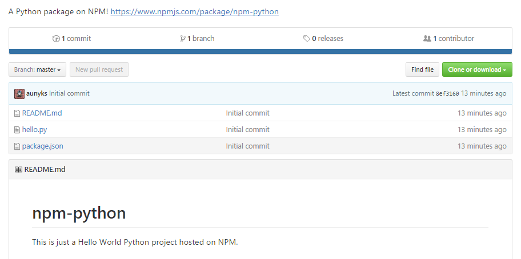Click the README.md header book icon
The height and width of the screenshot is (259, 521).
click(18, 170)
